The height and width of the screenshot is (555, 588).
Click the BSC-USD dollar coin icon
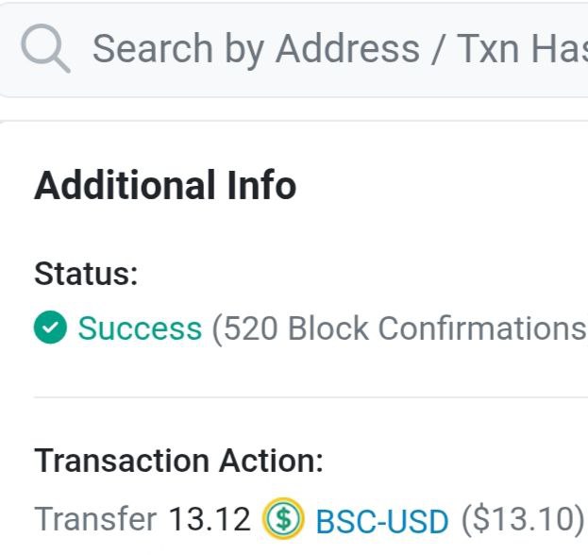(x=283, y=518)
